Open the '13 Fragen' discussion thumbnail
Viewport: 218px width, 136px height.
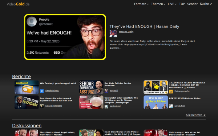point(91,133)
